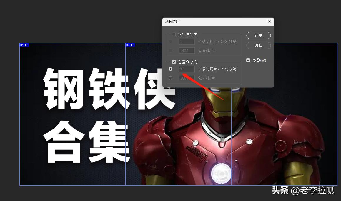341x201 pixels.
Task: Select the 个横向切片 radio button
Action: [171, 69]
